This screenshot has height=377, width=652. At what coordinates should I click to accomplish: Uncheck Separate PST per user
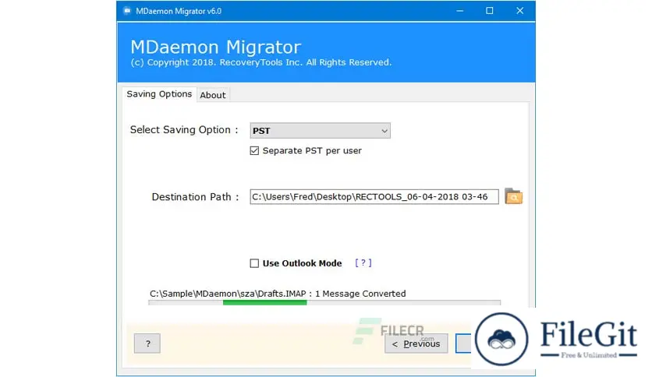[254, 150]
